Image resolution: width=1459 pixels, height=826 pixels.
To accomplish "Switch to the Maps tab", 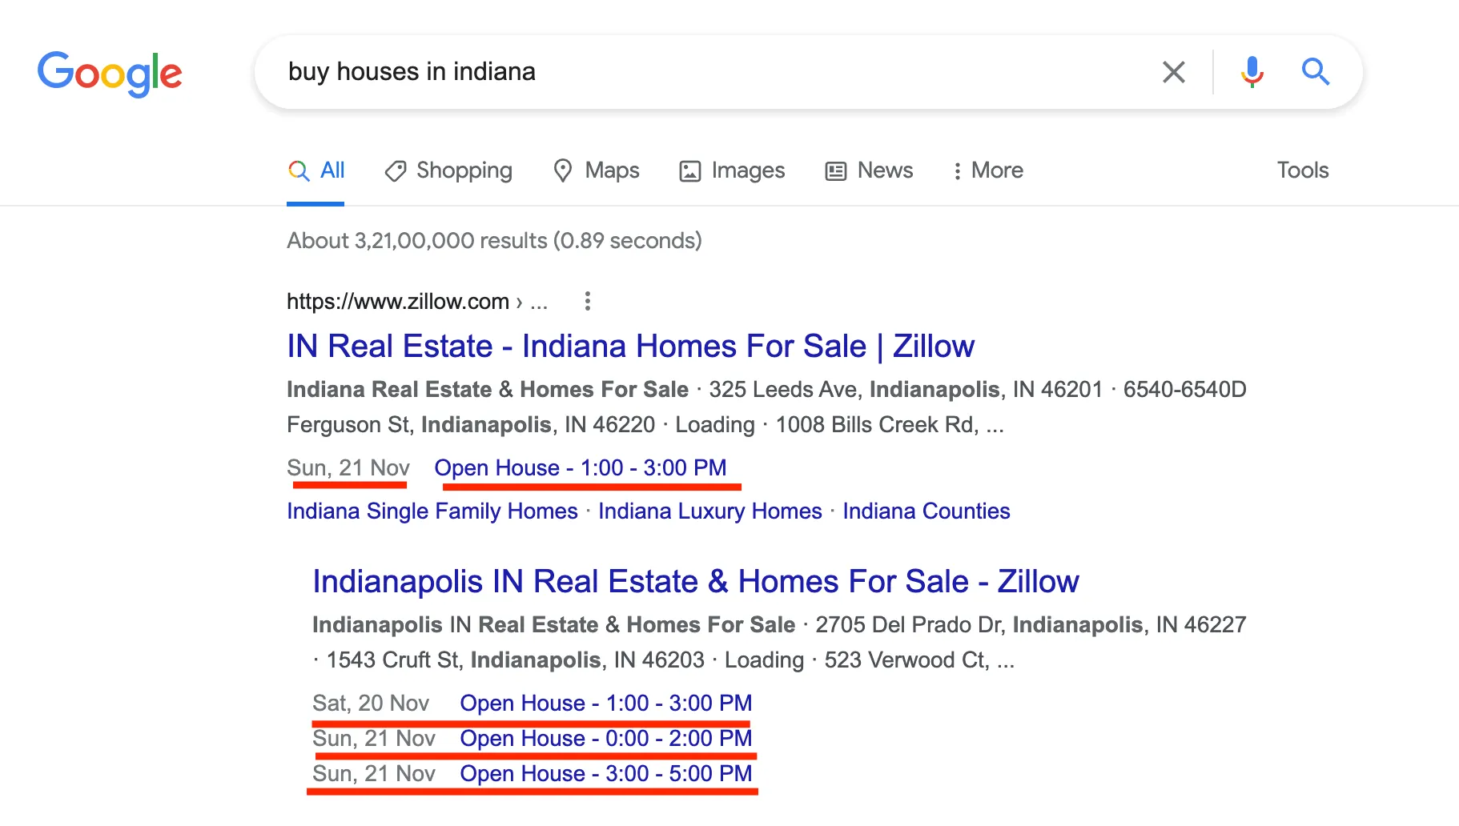I will 597,170.
